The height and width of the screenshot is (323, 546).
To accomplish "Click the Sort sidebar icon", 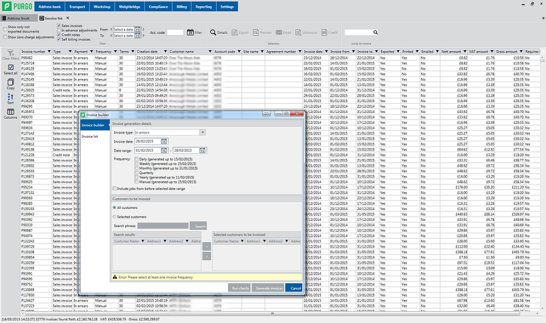I will click(10, 99).
